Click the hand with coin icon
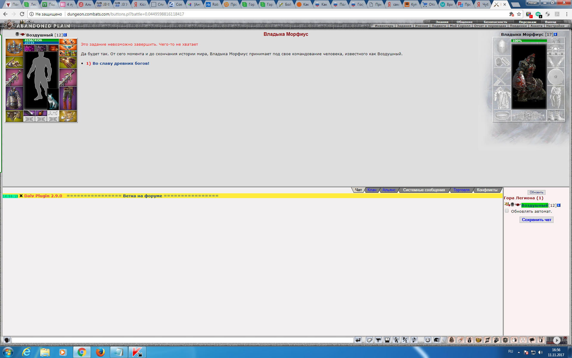Image resolution: width=572 pixels, height=358 pixels. 496,340
